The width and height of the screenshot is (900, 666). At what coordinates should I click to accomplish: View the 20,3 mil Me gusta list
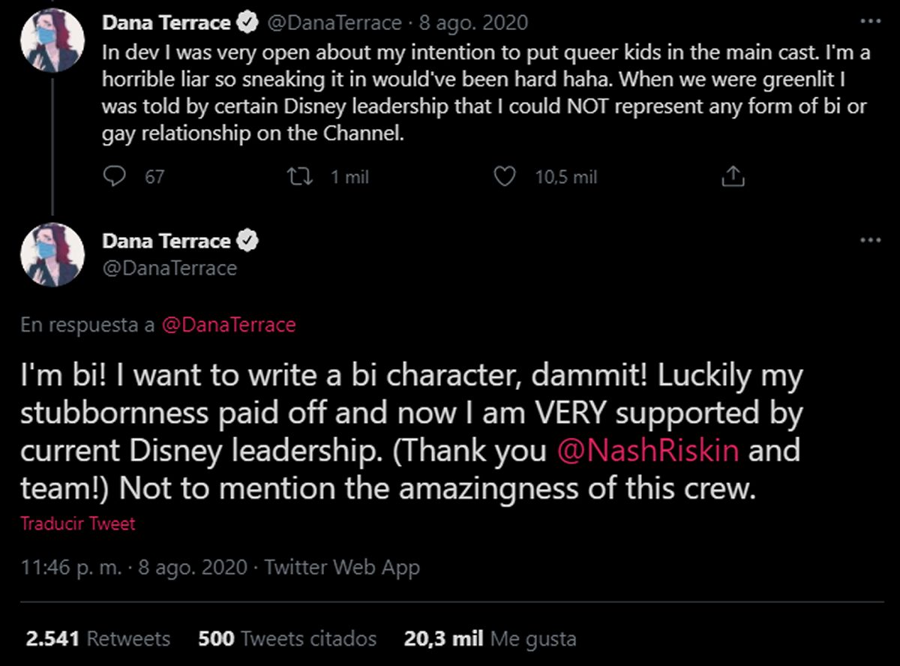coord(490,639)
